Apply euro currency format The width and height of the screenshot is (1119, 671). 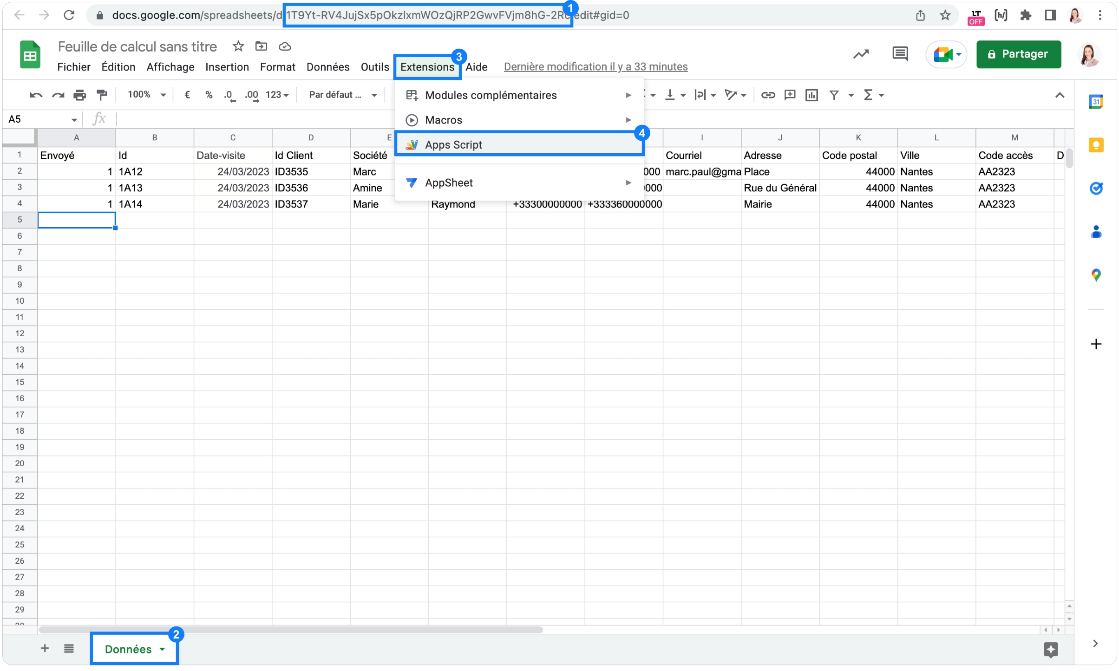pos(187,95)
